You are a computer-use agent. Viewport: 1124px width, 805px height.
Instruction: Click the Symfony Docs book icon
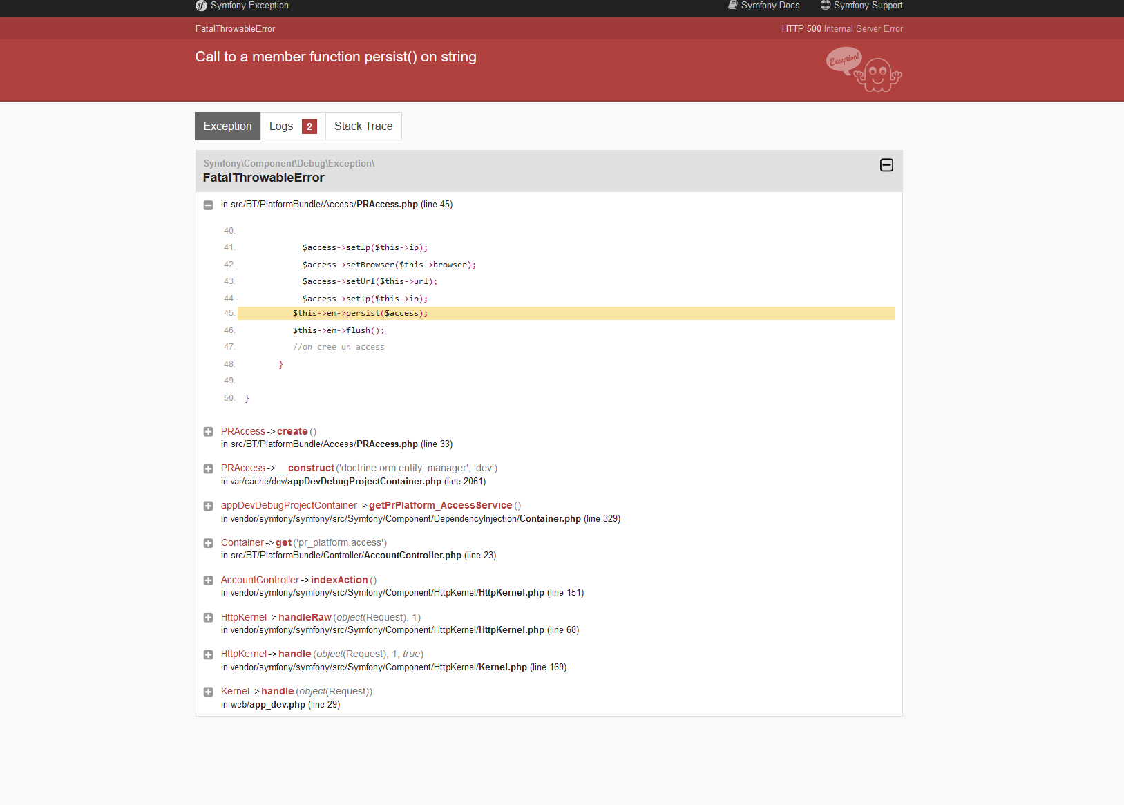[733, 5]
